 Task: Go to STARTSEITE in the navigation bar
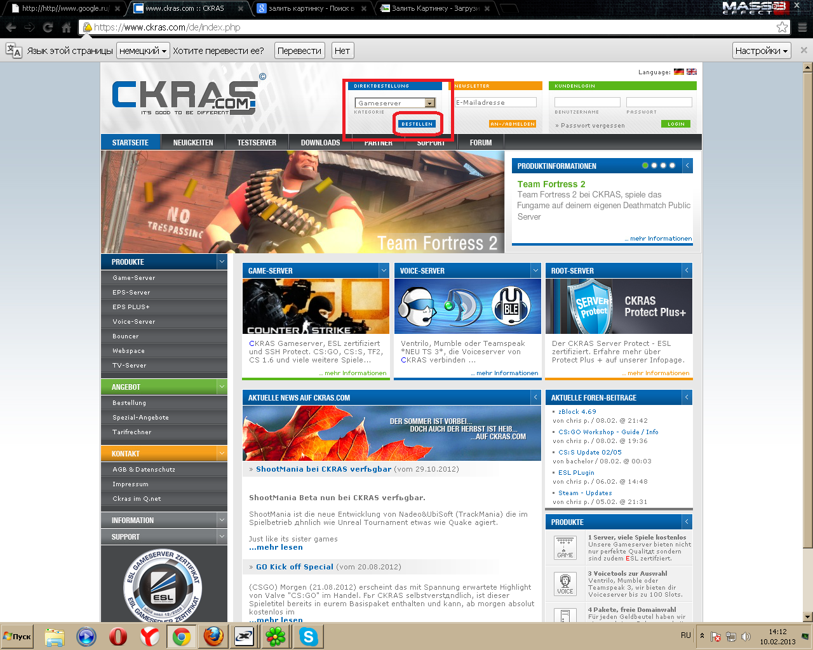130,142
